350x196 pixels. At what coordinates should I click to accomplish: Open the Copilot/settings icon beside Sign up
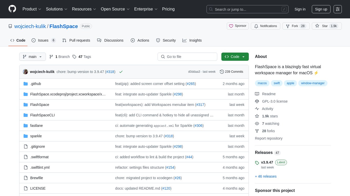pyautogui.click(x=338, y=9)
